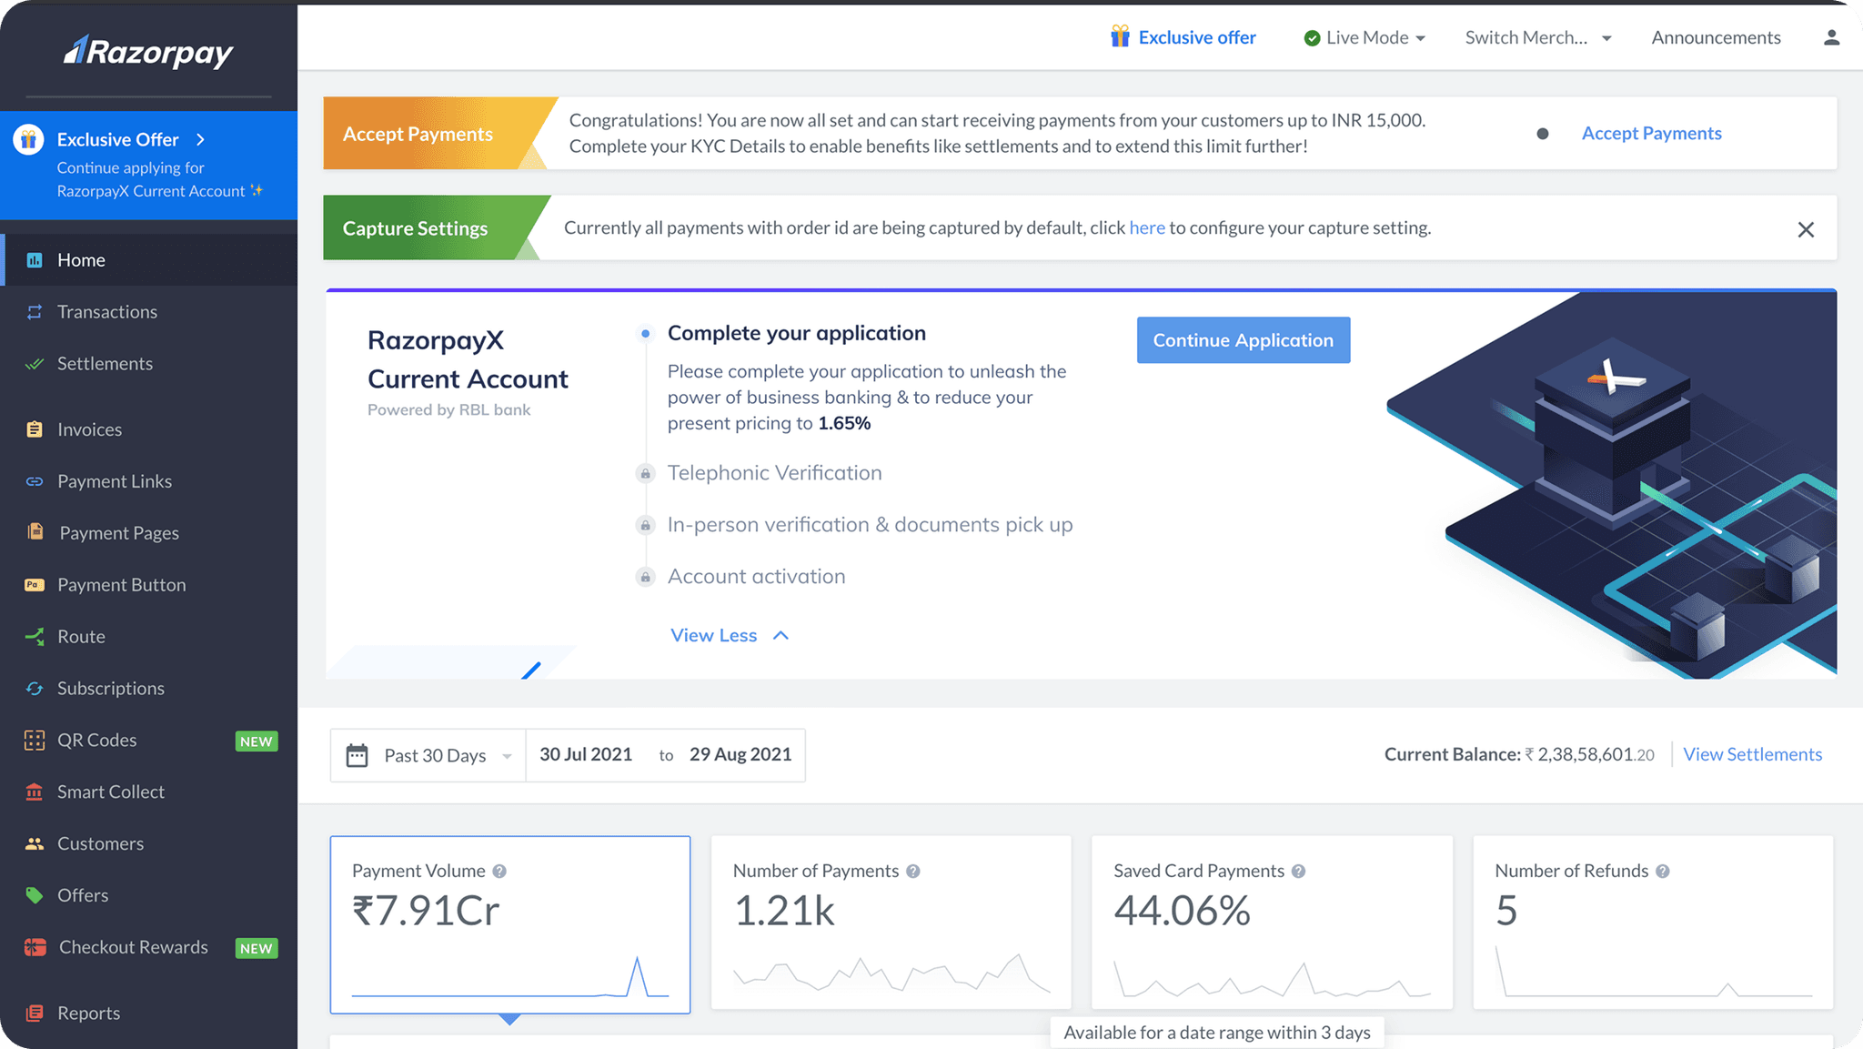The image size is (1863, 1049).
Task: Go to Settlements in the sidebar
Action: (x=105, y=364)
